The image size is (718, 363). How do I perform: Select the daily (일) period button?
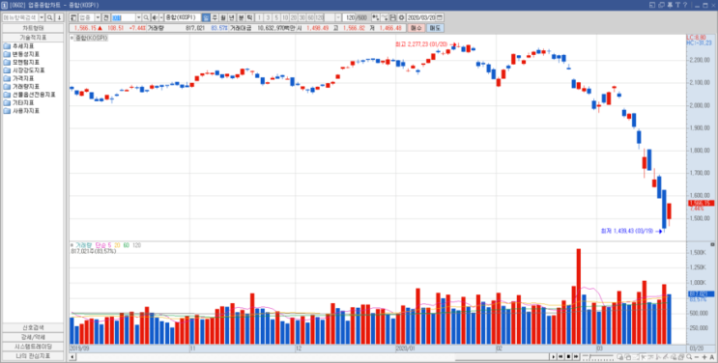(206, 17)
